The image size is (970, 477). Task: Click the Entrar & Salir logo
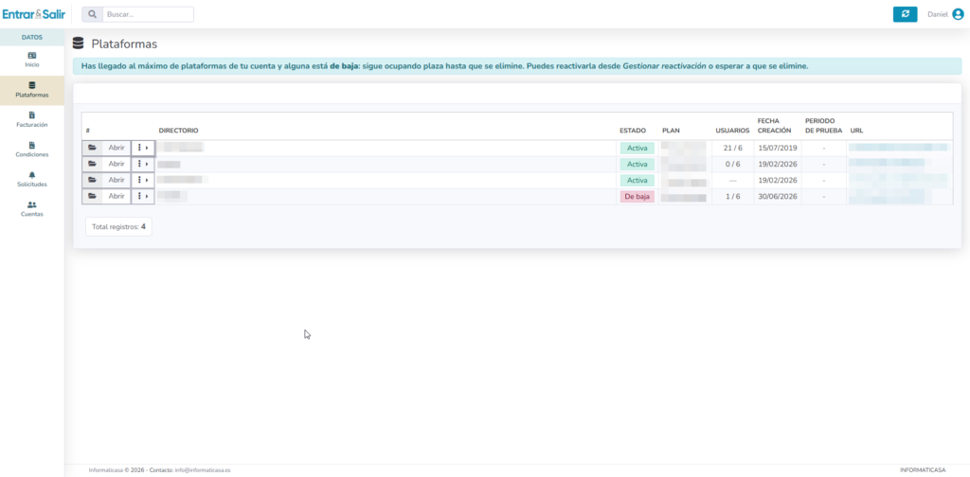coord(33,13)
